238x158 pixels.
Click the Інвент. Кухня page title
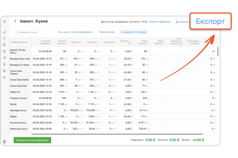(34, 21)
